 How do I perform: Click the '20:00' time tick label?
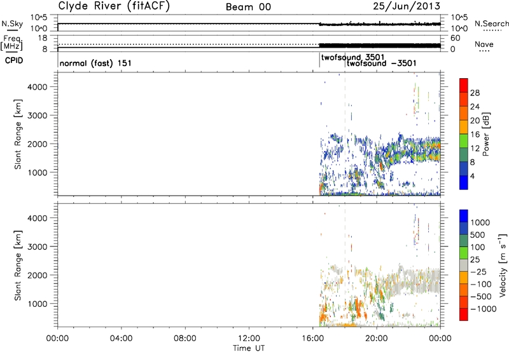(376, 339)
